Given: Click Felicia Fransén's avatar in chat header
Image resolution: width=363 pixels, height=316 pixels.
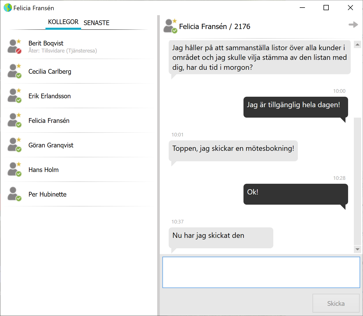Looking at the screenshot, I should [x=170, y=26].
